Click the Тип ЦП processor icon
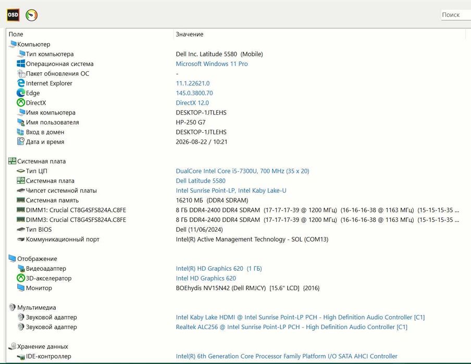Image resolution: width=471 pixels, height=364 pixels. coord(21,171)
